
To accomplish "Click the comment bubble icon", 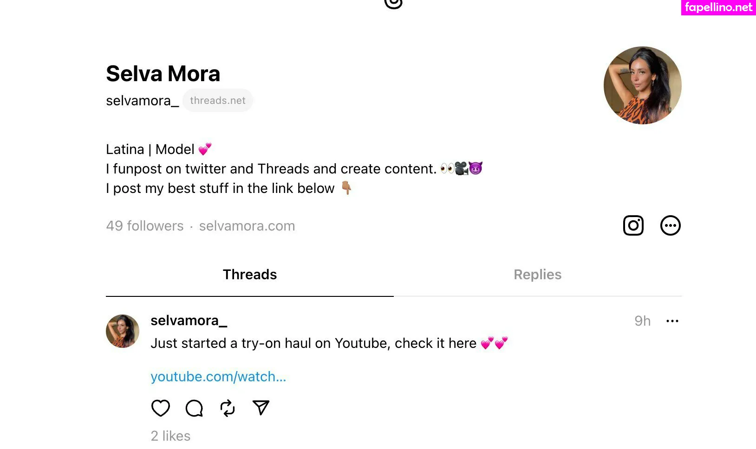I will tap(194, 408).
